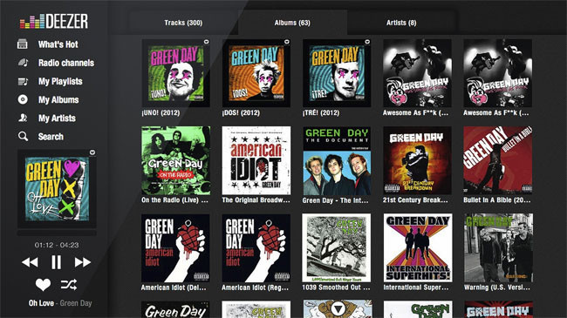Open The Original Broadway cast album cover

[256, 160]
